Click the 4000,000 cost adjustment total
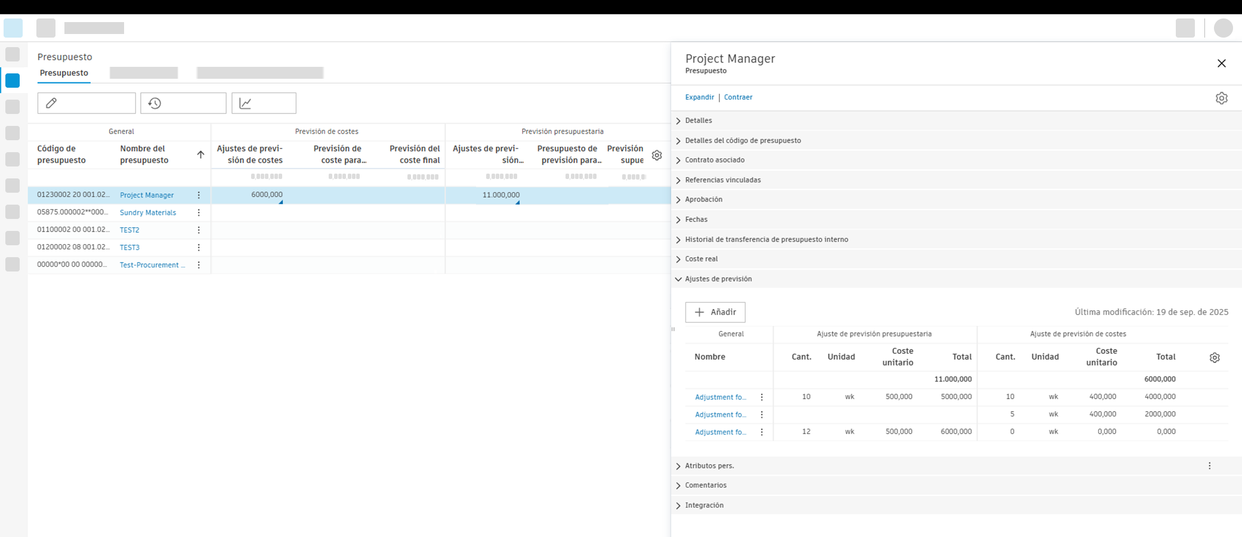 pos(1160,396)
